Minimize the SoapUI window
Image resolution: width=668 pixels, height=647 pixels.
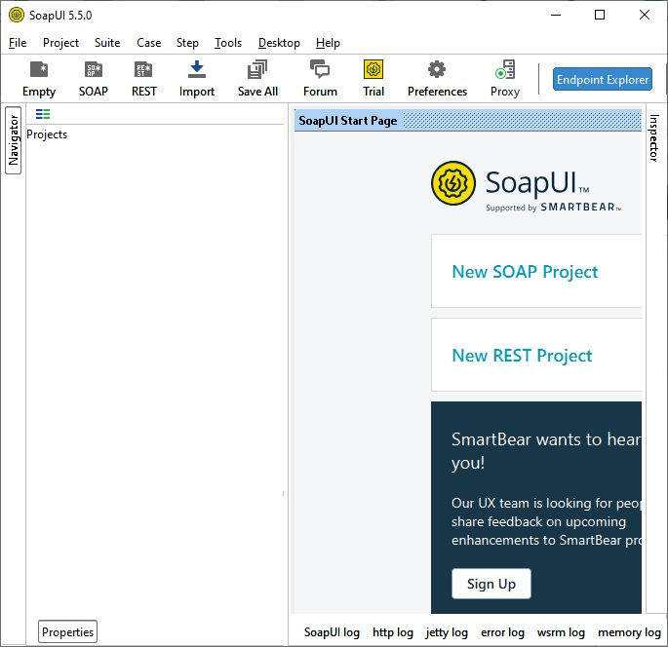tap(556, 15)
